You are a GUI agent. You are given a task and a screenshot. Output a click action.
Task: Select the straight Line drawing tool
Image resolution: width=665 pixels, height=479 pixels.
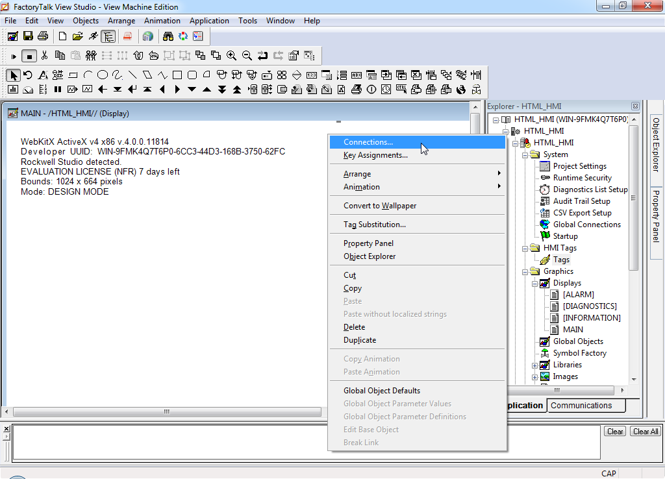(132, 75)
